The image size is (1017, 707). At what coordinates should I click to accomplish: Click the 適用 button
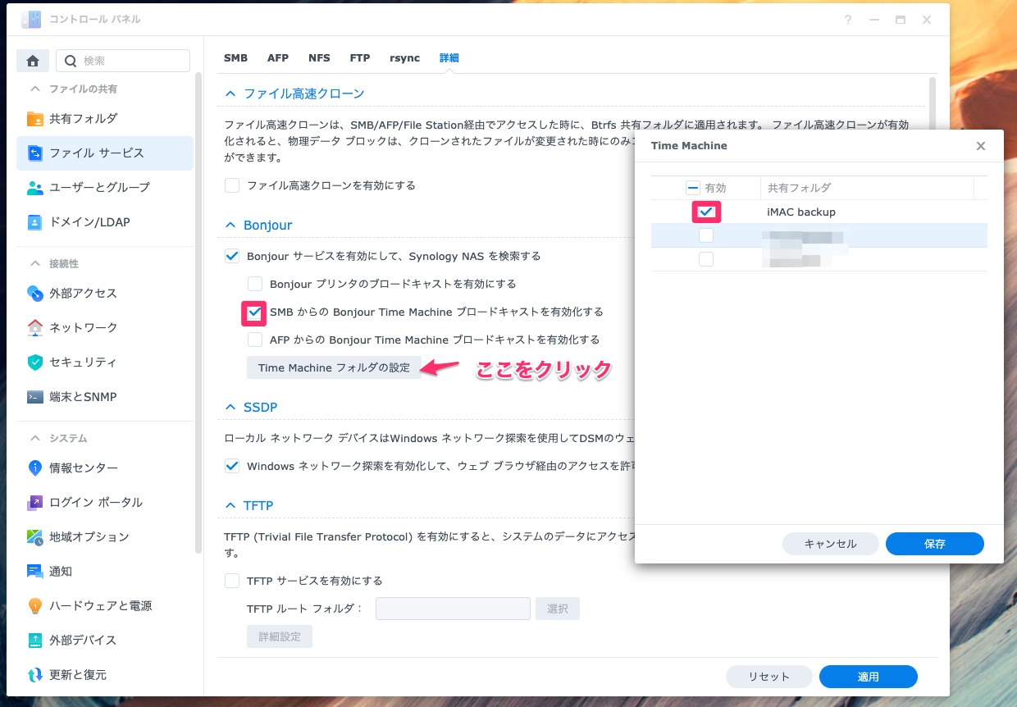pyautogui.click(x=869, y=677)
